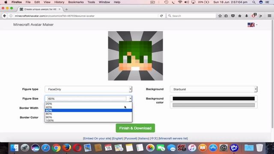
Task: Save page to Pocket icon
Action: (x=233, y=16)
